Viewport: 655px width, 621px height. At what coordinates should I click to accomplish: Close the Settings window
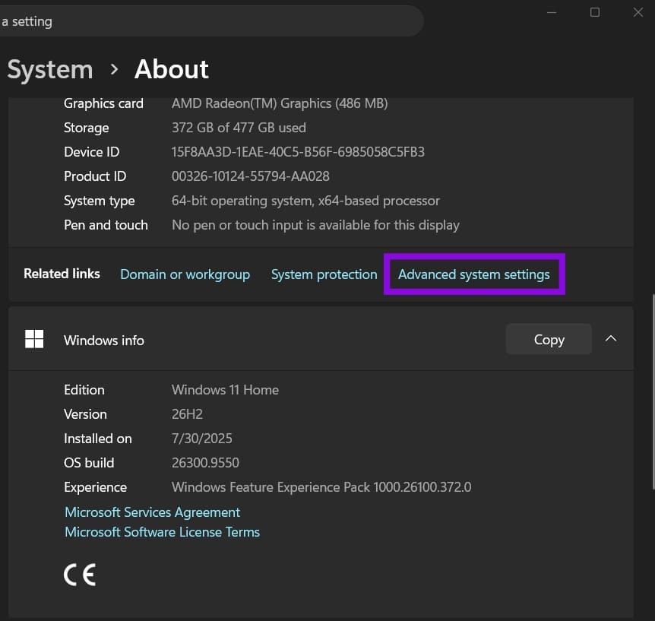(638, 12)
